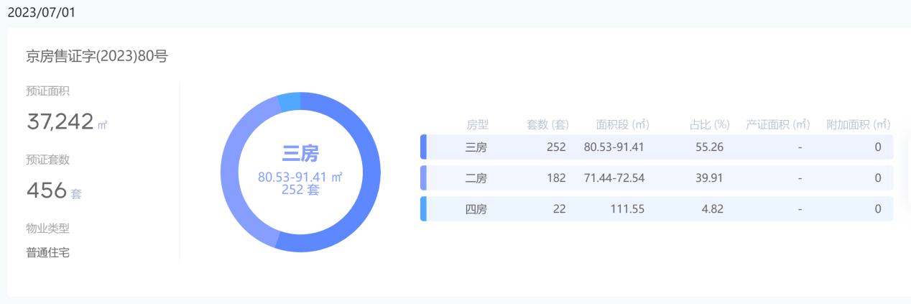The width and height of the screenshot is (911, 304).
Task: Click the purple color marker beside 二房
Action: click(x=423, y=178)
